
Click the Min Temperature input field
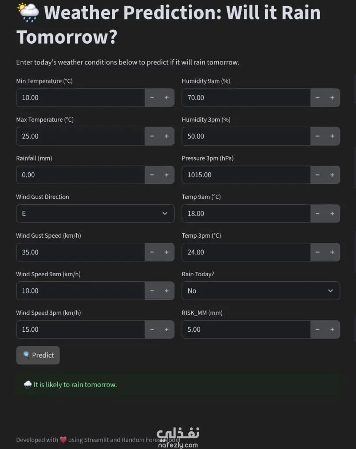click(x=80, y=98)
